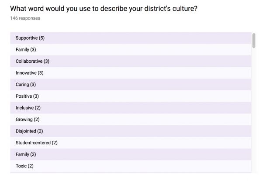Viewport: 262px width, 181px height.
Task: Click the scrollbar track below the thumb
Action: tap(254, 110)
